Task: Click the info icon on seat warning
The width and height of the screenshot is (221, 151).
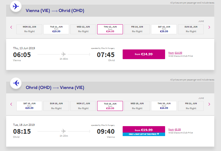Action: pos(158,134)
